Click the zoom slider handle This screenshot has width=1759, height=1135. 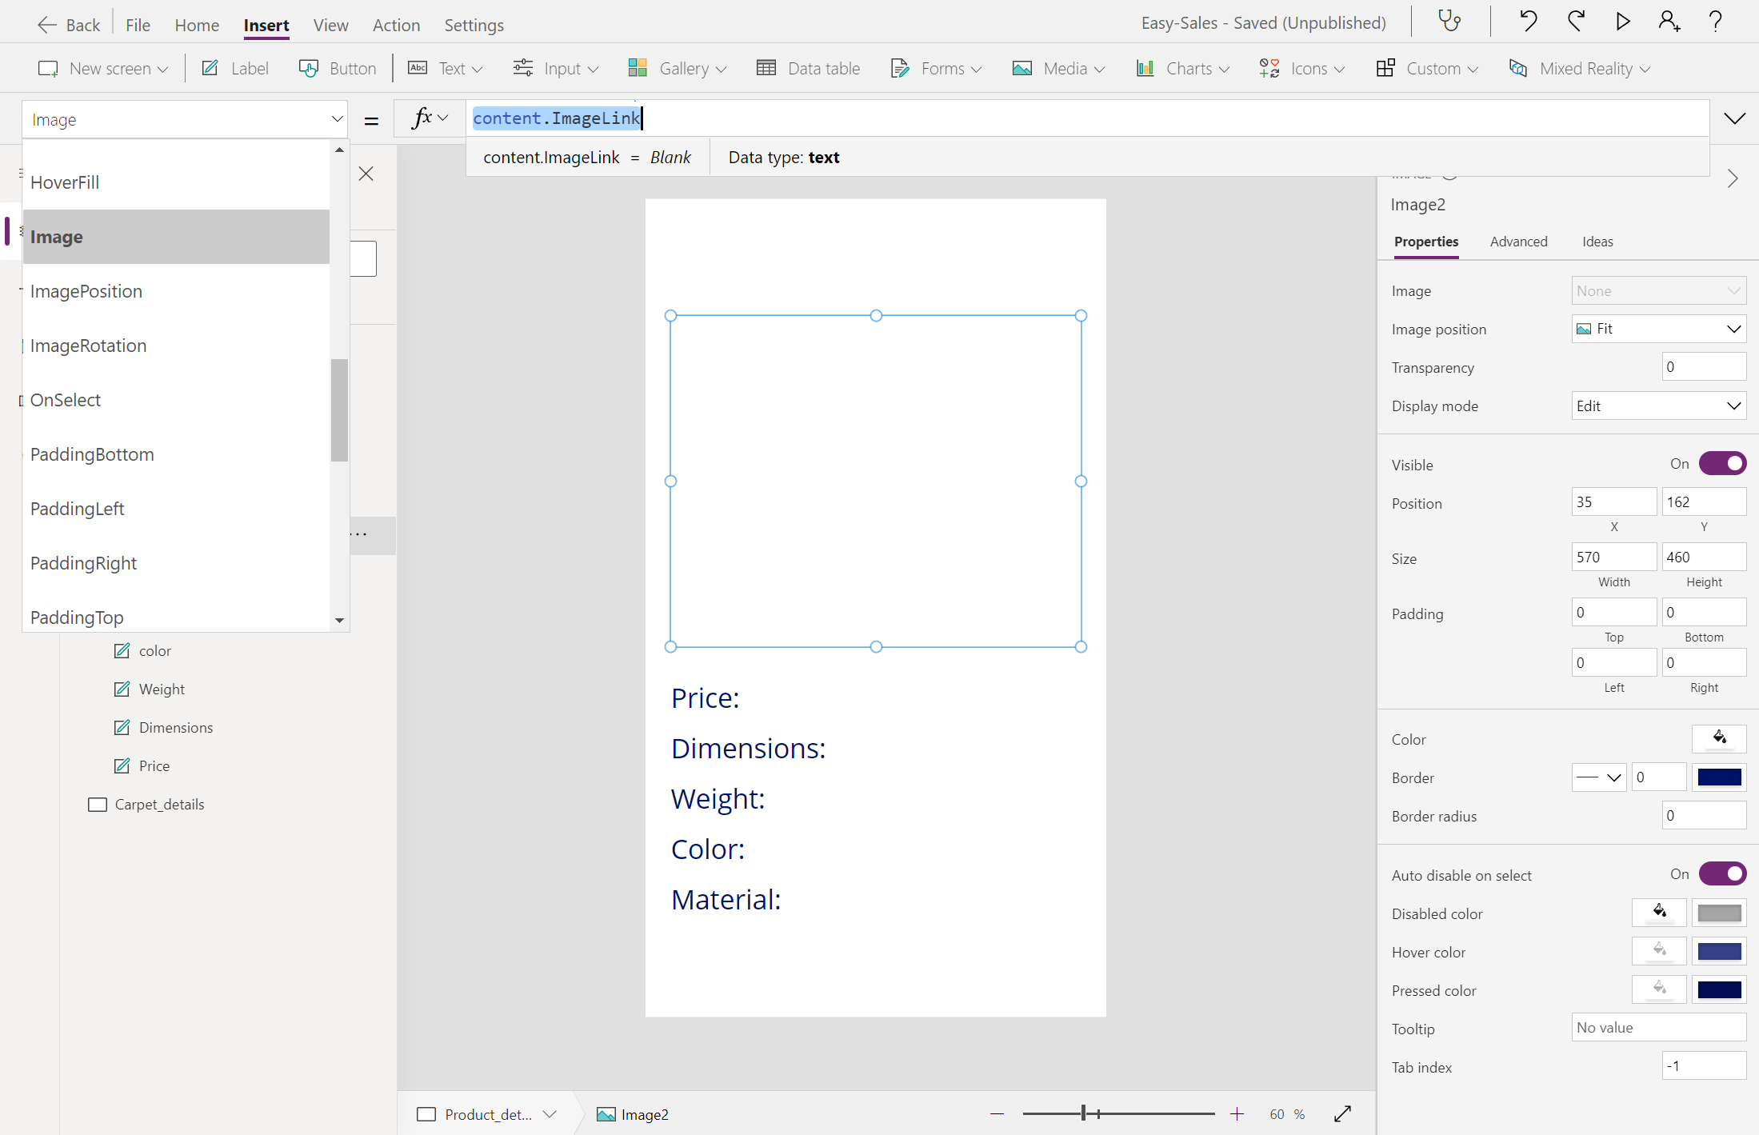(1084, 1113)
